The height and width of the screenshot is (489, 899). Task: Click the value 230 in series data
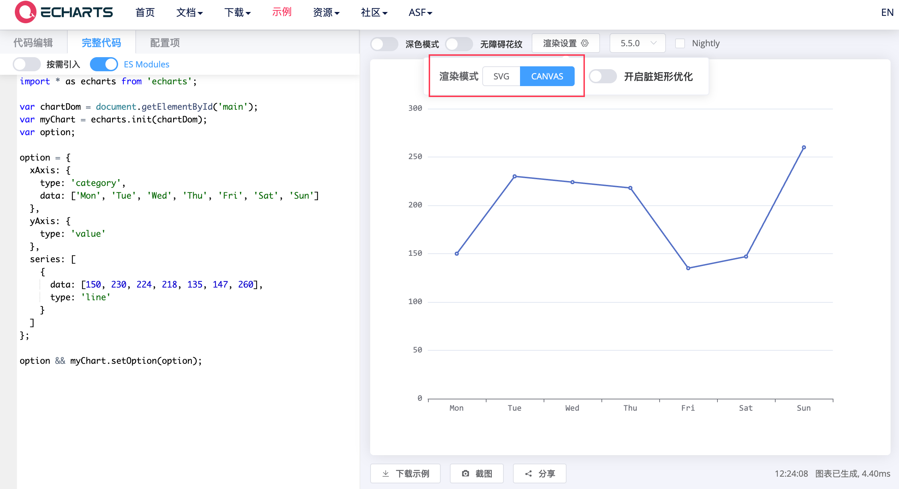pos(119,284)
